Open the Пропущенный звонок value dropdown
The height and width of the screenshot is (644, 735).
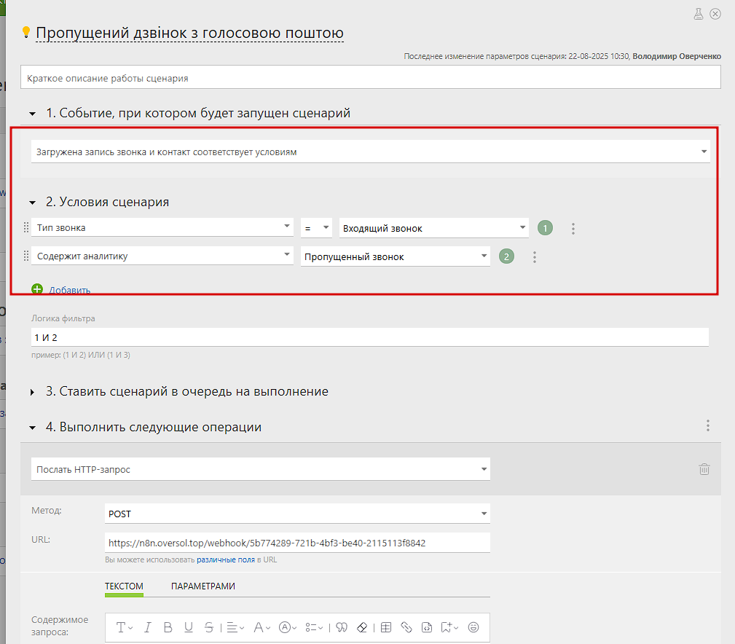(395, 257)
